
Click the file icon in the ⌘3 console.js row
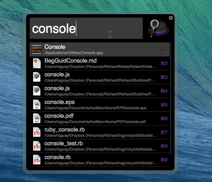tap(37, 77)
